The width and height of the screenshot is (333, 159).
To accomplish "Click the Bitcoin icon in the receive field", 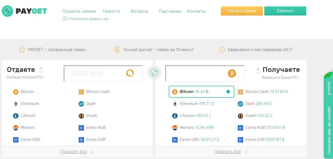I will [x=232, y=73].
